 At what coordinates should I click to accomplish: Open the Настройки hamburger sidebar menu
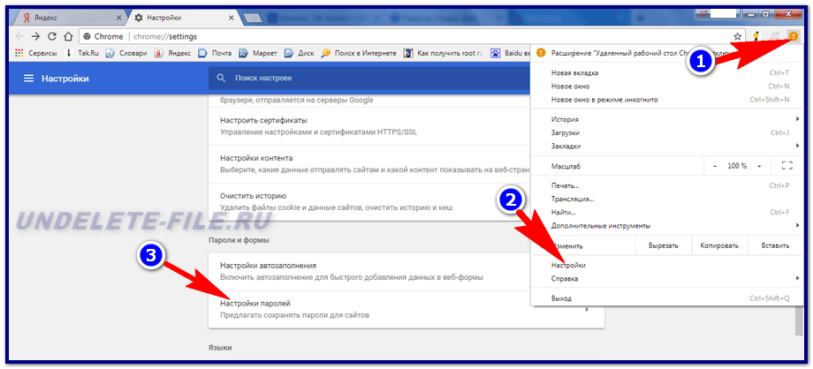click(28, 79)
